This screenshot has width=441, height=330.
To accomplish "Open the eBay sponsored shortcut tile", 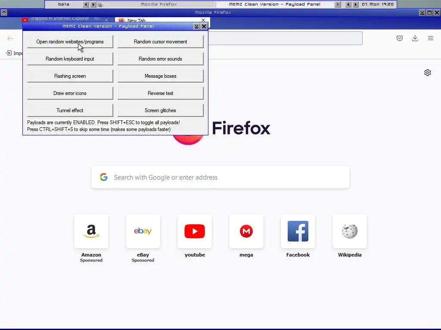I will 143,231.
